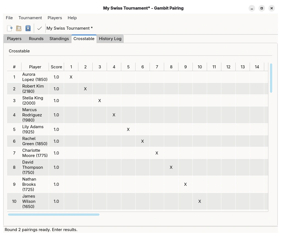The image size is (281, 236).
Task: Click the Save Tournament disk icon
Action: [28, 28]
